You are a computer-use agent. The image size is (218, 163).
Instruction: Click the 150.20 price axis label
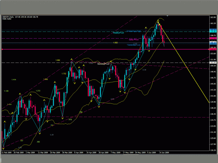tap(213, 66)
